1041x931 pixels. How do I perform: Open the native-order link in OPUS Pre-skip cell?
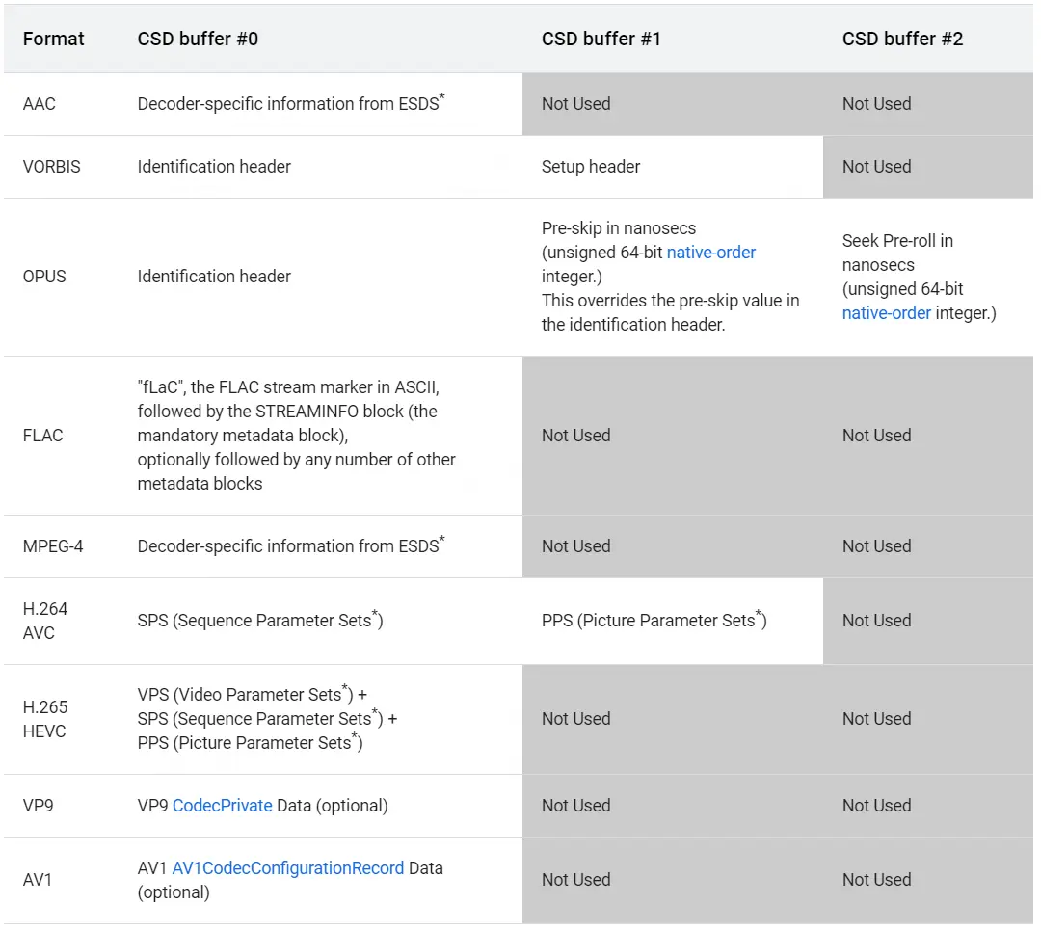[711, 253]
